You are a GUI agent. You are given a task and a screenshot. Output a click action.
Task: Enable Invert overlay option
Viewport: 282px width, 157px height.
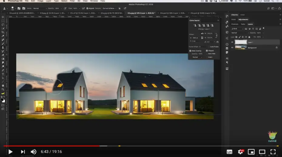pyautogui.click(x=207, y=57)
